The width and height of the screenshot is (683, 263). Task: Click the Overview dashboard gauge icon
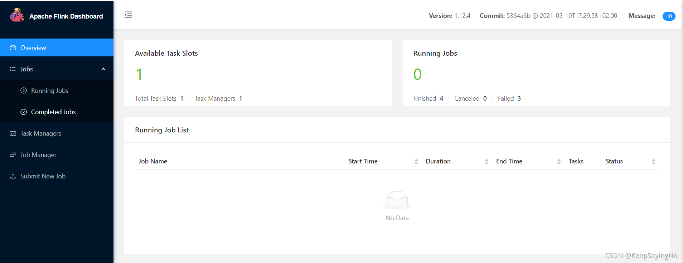pyautogui.click(x=13, y=48)
